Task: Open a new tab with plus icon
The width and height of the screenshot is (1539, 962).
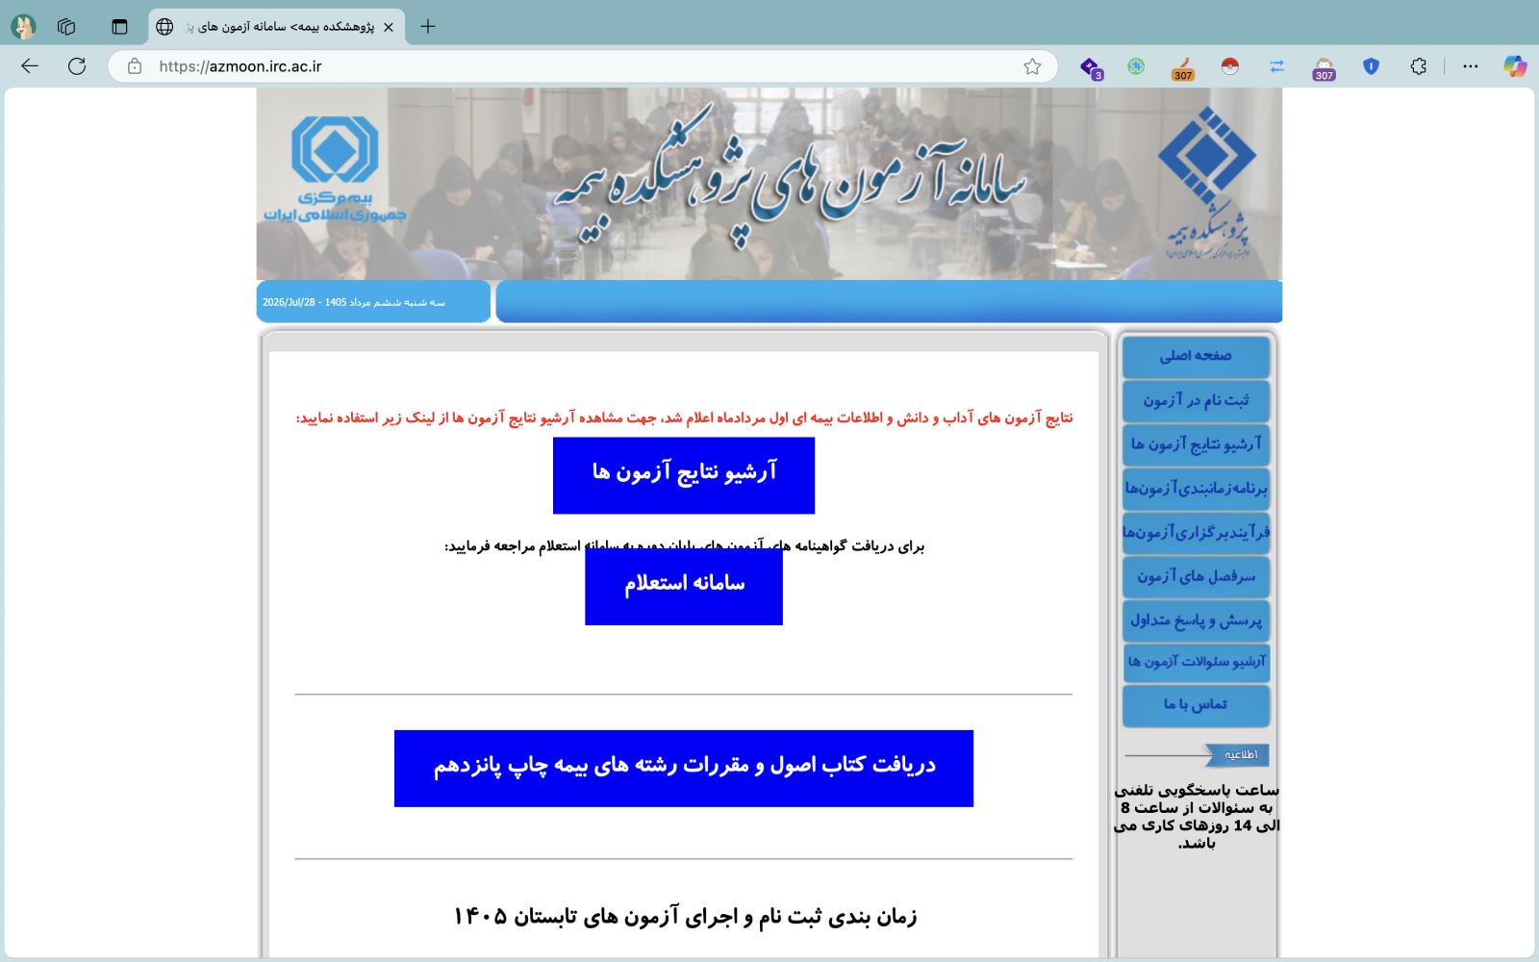Action: tap(428, 27)
